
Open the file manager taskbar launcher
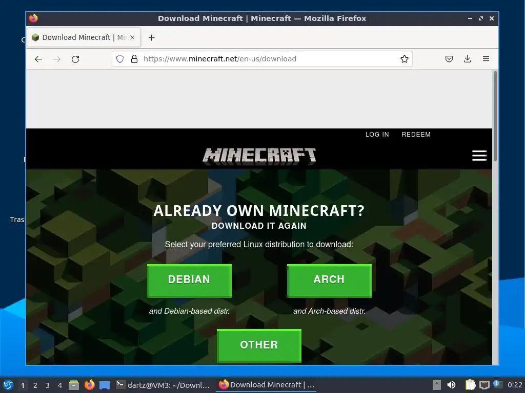click(x=74, y=385)
